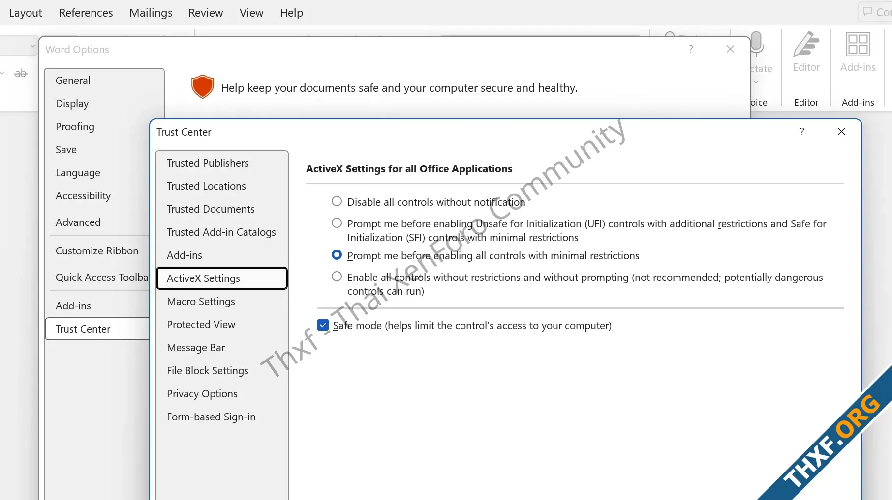Viewport: 892px width, 500px height.
Task: Select Form-based Sign-in category
Action: 221,417
